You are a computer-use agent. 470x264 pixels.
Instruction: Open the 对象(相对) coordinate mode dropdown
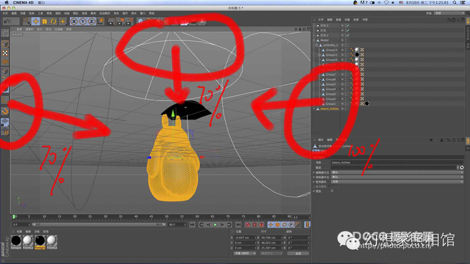click(245, 253)
